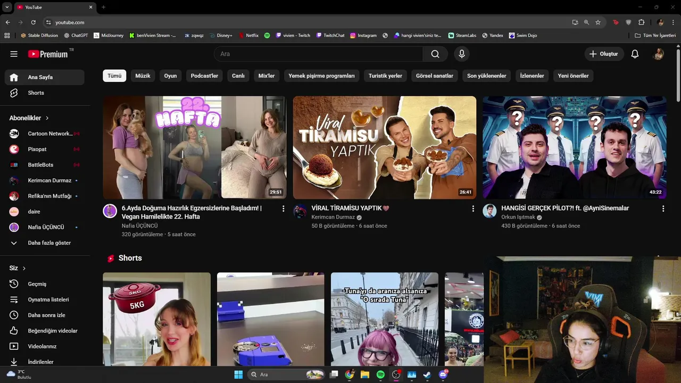The height and width of the screenshot is (383, 681).
Task: Open File Explorer from taskbar
Action: coord(364,374)
